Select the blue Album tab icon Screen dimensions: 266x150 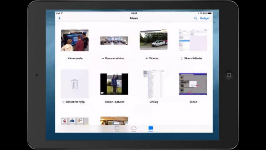click(151, 129)
